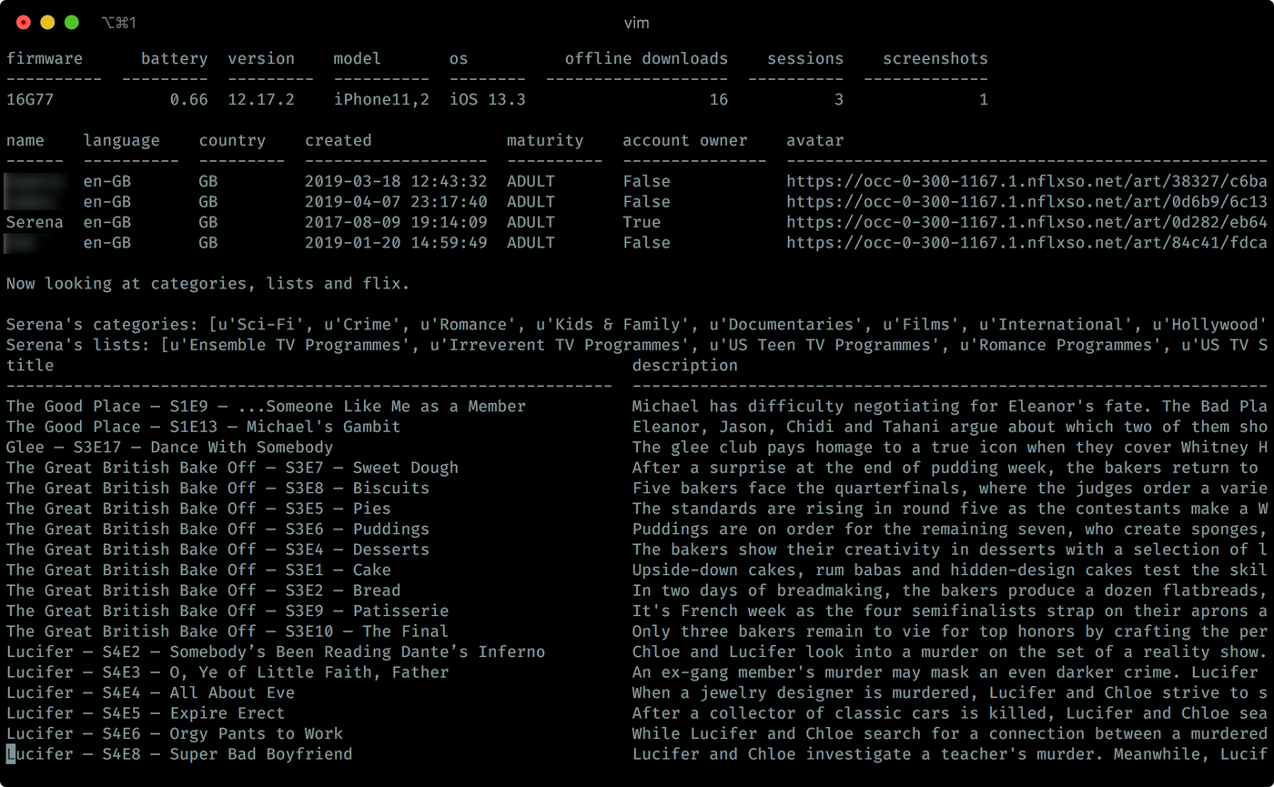Click the created date 2019-04-07 23:17:40
Viewport: 1274px width, 787px height.
tap(396, 202)
